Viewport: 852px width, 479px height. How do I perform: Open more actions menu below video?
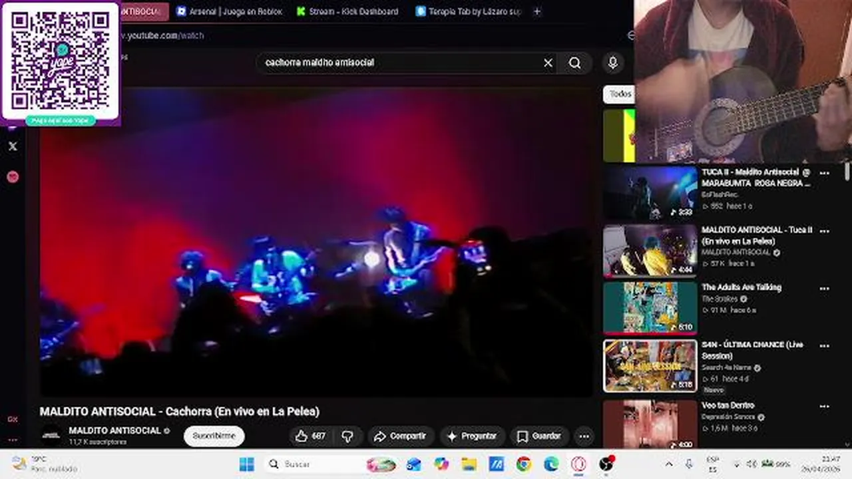pos(584,436)
